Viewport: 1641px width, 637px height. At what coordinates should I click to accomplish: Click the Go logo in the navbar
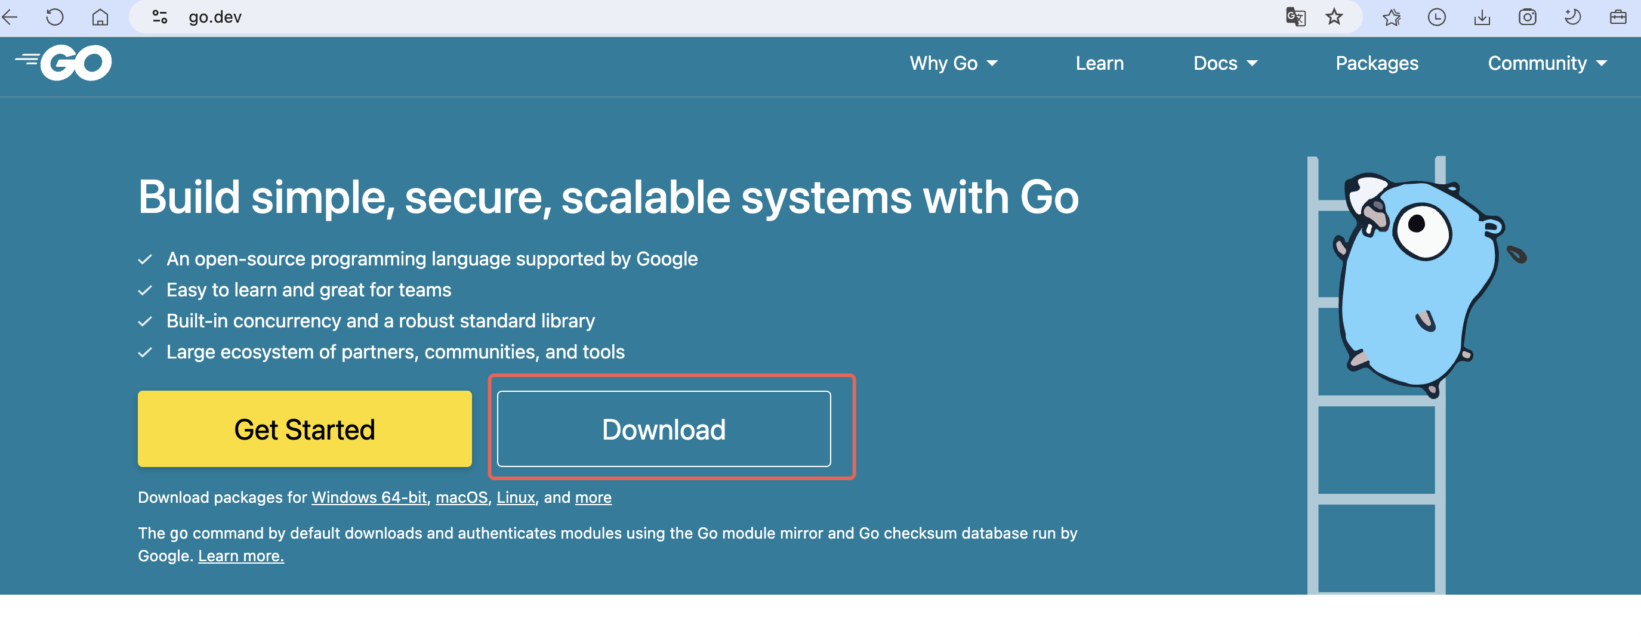click(x=63, y=62)
